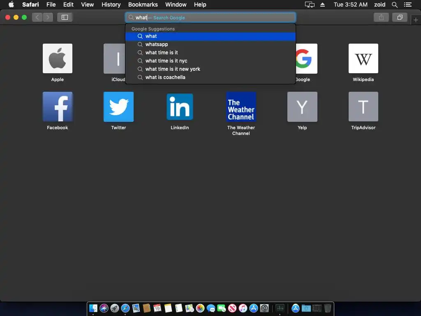The height and width of the screenshot is (316, 421).
Task: Open Notes from the Dock
Action: click(x=168, y=308)
